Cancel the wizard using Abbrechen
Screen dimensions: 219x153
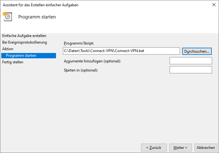click(x=206, y=147)
